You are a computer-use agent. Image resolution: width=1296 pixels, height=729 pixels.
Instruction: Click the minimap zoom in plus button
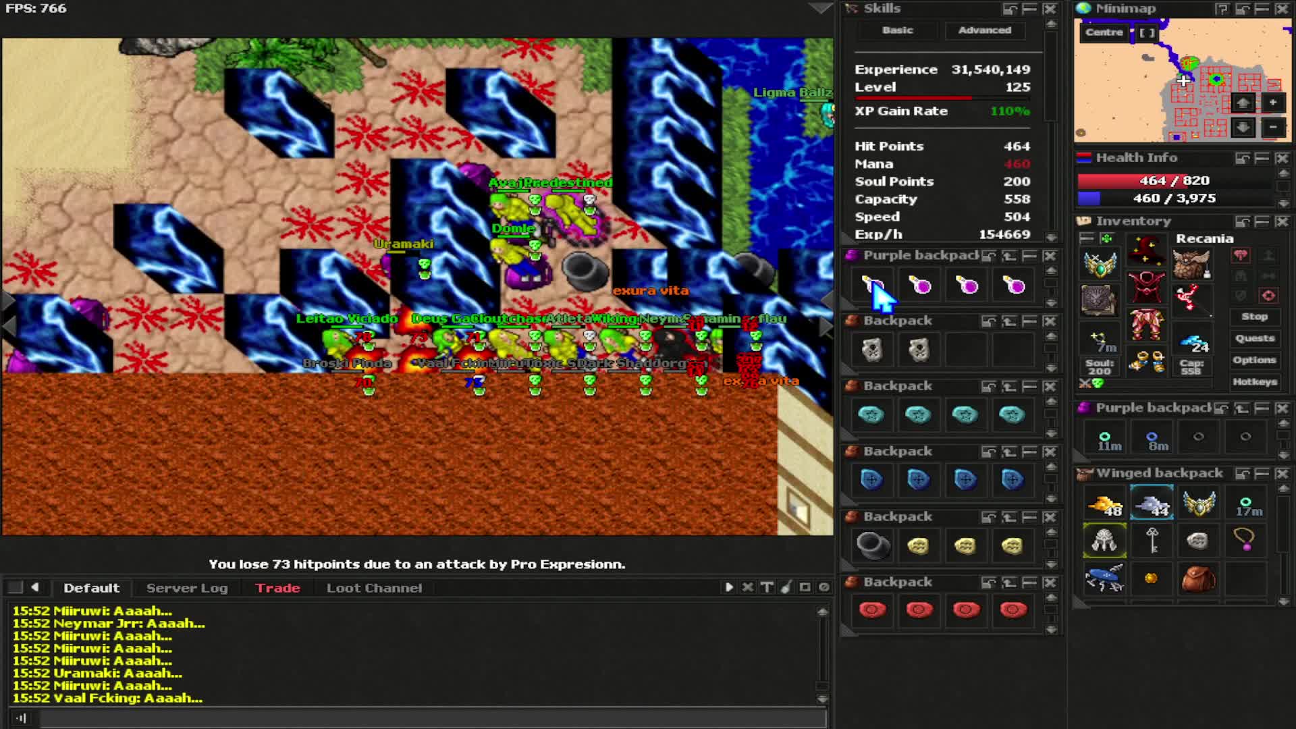click(1272, 103)
